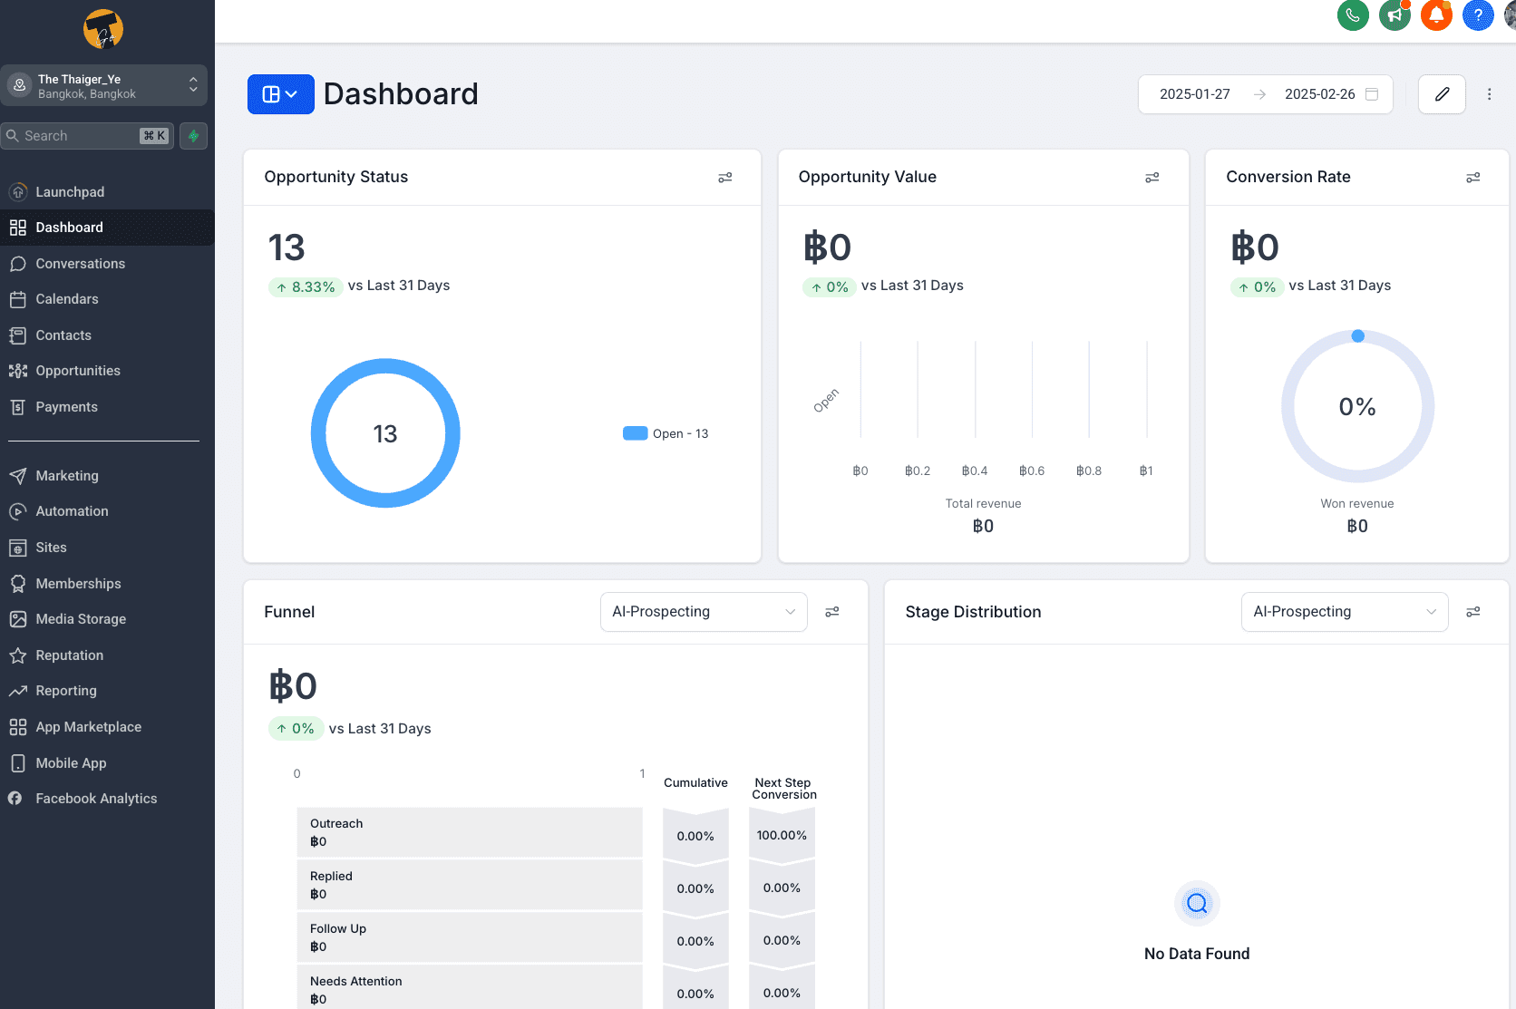1516x1009 pixels.
Task: Click the green phone call icon
Action: pyautogui.click(x=1353, y=15)
